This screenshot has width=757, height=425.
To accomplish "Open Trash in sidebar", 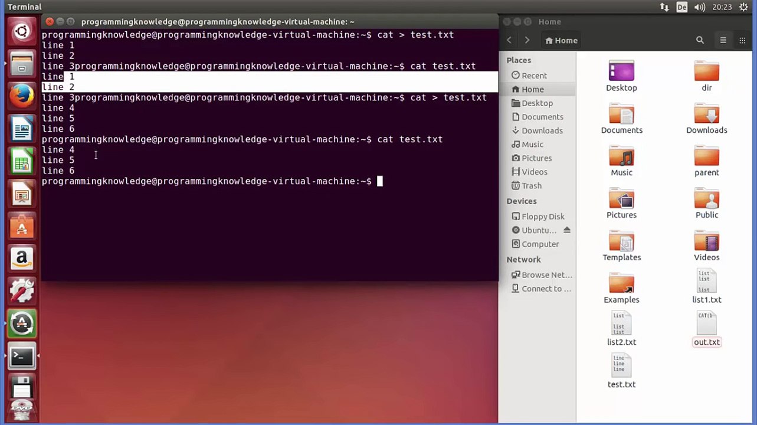I will pyautogui.click(x=531, y=185).
